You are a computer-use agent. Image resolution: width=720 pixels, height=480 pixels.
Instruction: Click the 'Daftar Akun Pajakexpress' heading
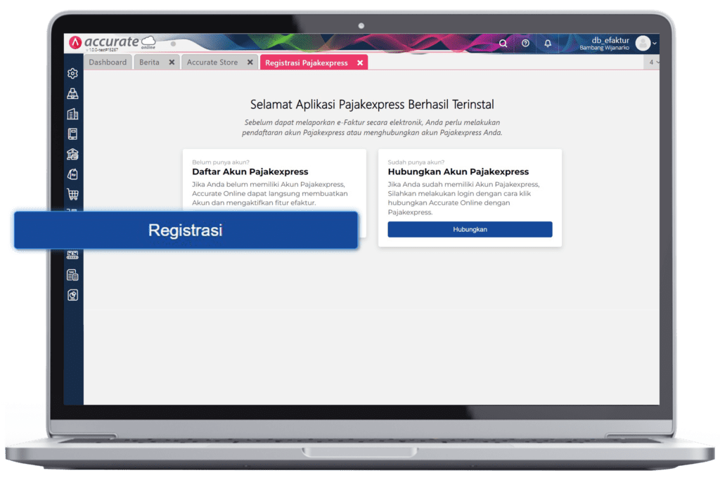[250, 171]
